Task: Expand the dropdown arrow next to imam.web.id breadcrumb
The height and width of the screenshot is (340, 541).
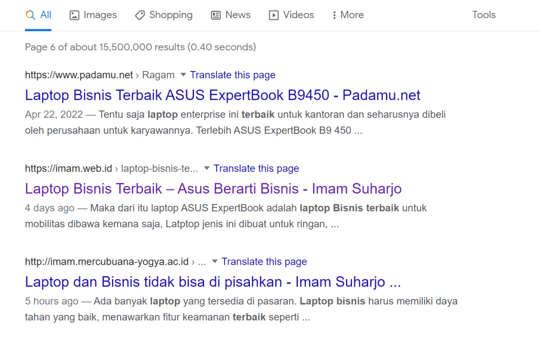Action: 206,168
